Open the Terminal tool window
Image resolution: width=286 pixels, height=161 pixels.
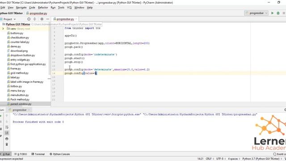click(38, 154)
